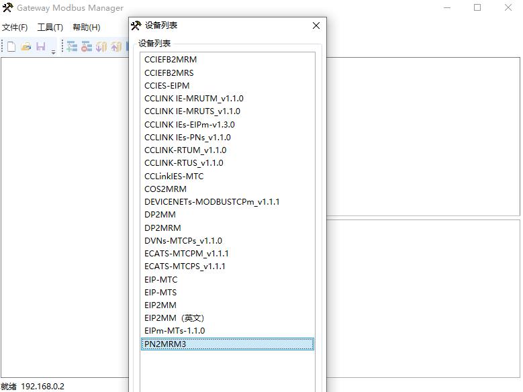Select CCLINK IEs-PNs_v1.1.0 entry

228,138
